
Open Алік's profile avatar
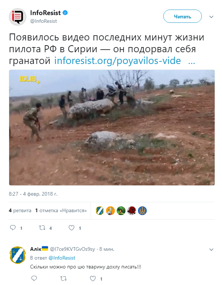click(18, 255)
